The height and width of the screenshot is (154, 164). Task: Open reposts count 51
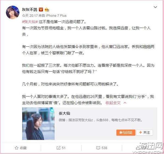(x=64, y=148)
